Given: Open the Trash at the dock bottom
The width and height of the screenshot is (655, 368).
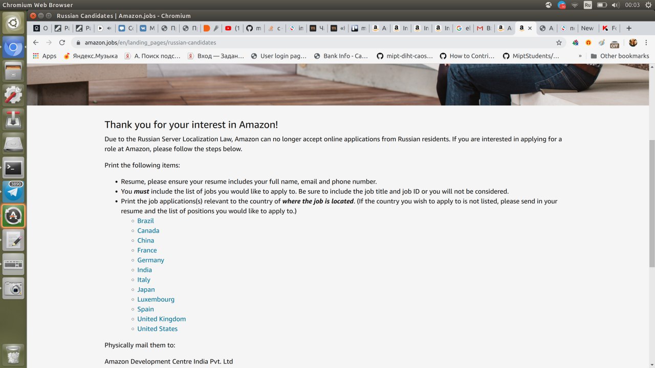Looking at the screenshot, I should pyautogui.click(x=13, y=354).
